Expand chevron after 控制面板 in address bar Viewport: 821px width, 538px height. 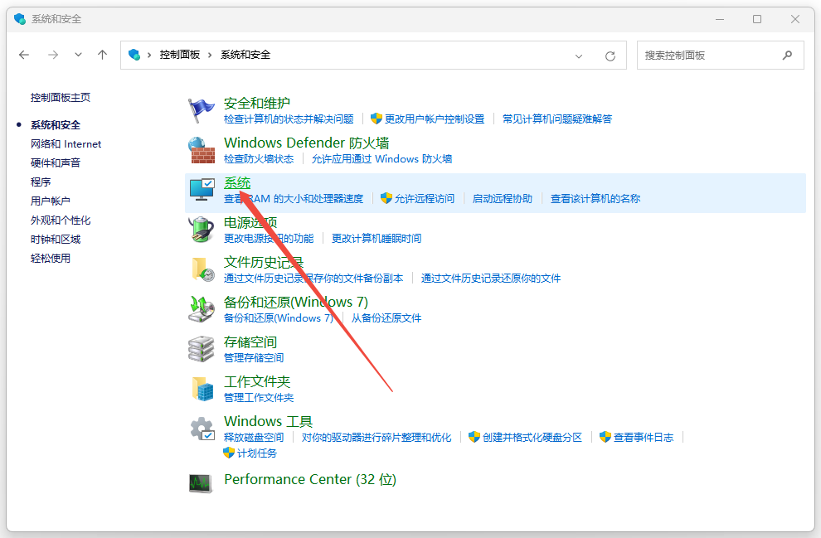click(x=210, y=55)
